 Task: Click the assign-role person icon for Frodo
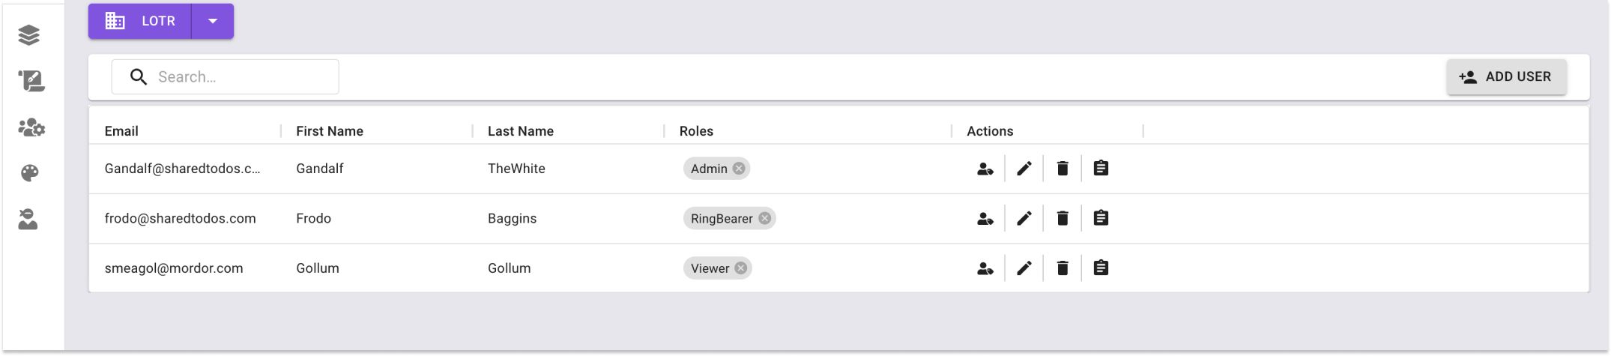point(985,218)
